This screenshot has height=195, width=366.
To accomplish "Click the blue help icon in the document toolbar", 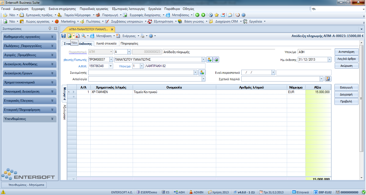I will click(x=151, y=36).
